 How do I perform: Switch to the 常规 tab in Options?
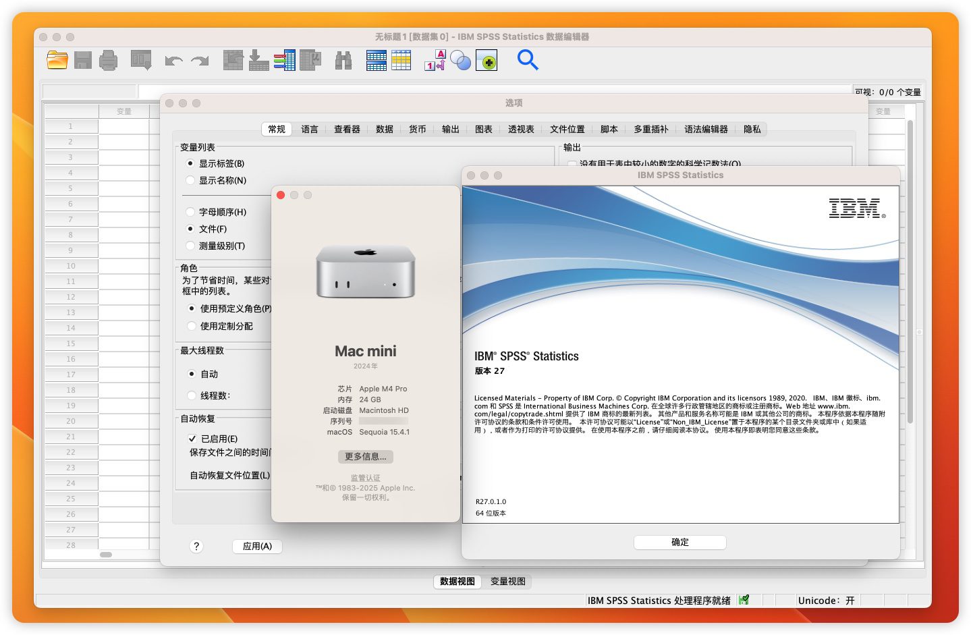click(x=277, y=130)
